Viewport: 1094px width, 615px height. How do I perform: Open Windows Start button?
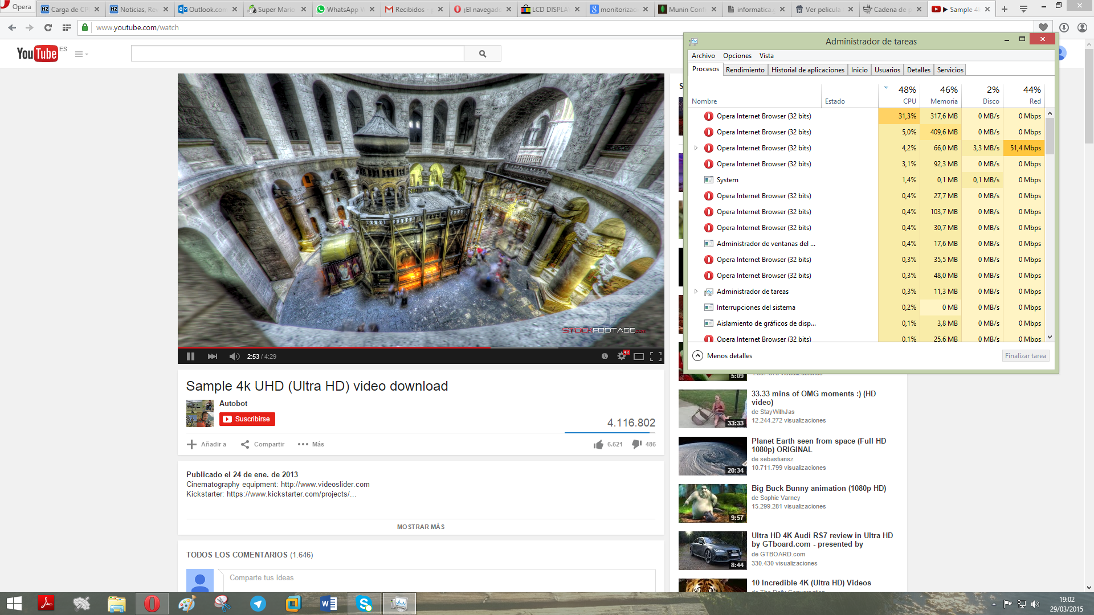pyautogui.click(x=14, y=604)
